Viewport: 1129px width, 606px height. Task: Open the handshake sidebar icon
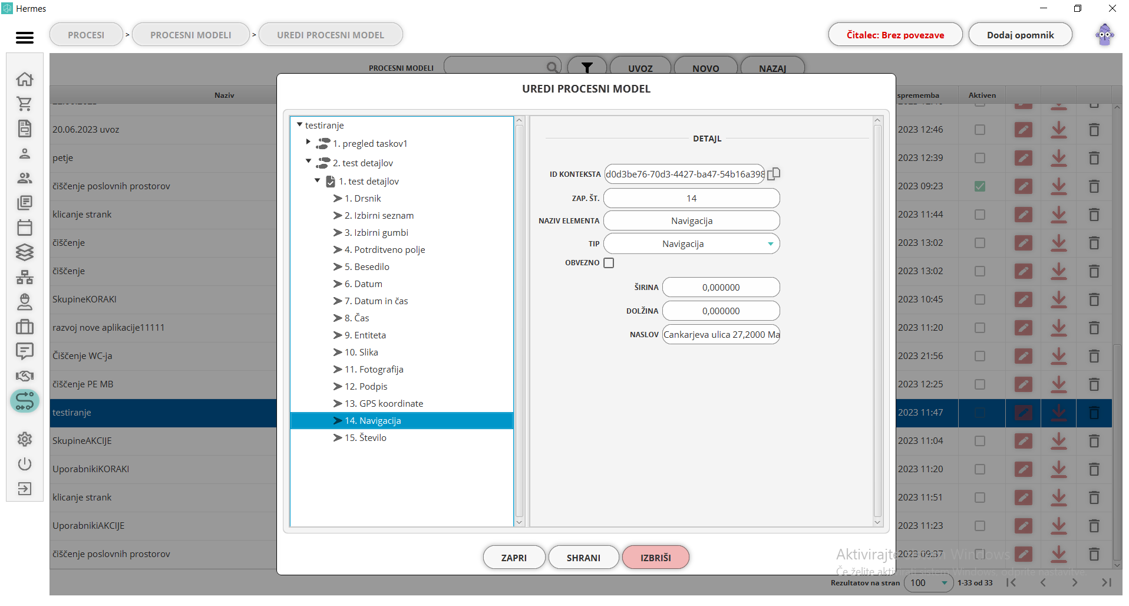coord(25,376)
